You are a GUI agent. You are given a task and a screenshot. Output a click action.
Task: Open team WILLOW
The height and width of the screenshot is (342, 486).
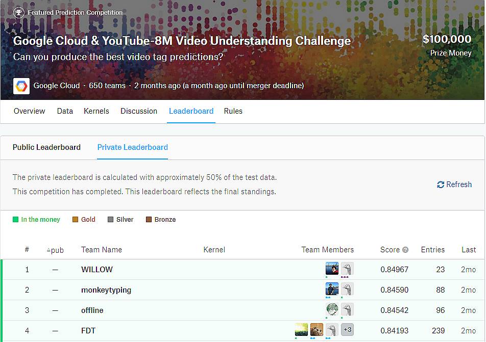tap(97, 270)
